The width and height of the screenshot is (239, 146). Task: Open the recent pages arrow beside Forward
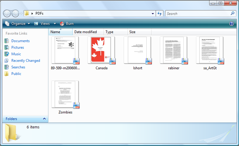click(x=21, y=14)
